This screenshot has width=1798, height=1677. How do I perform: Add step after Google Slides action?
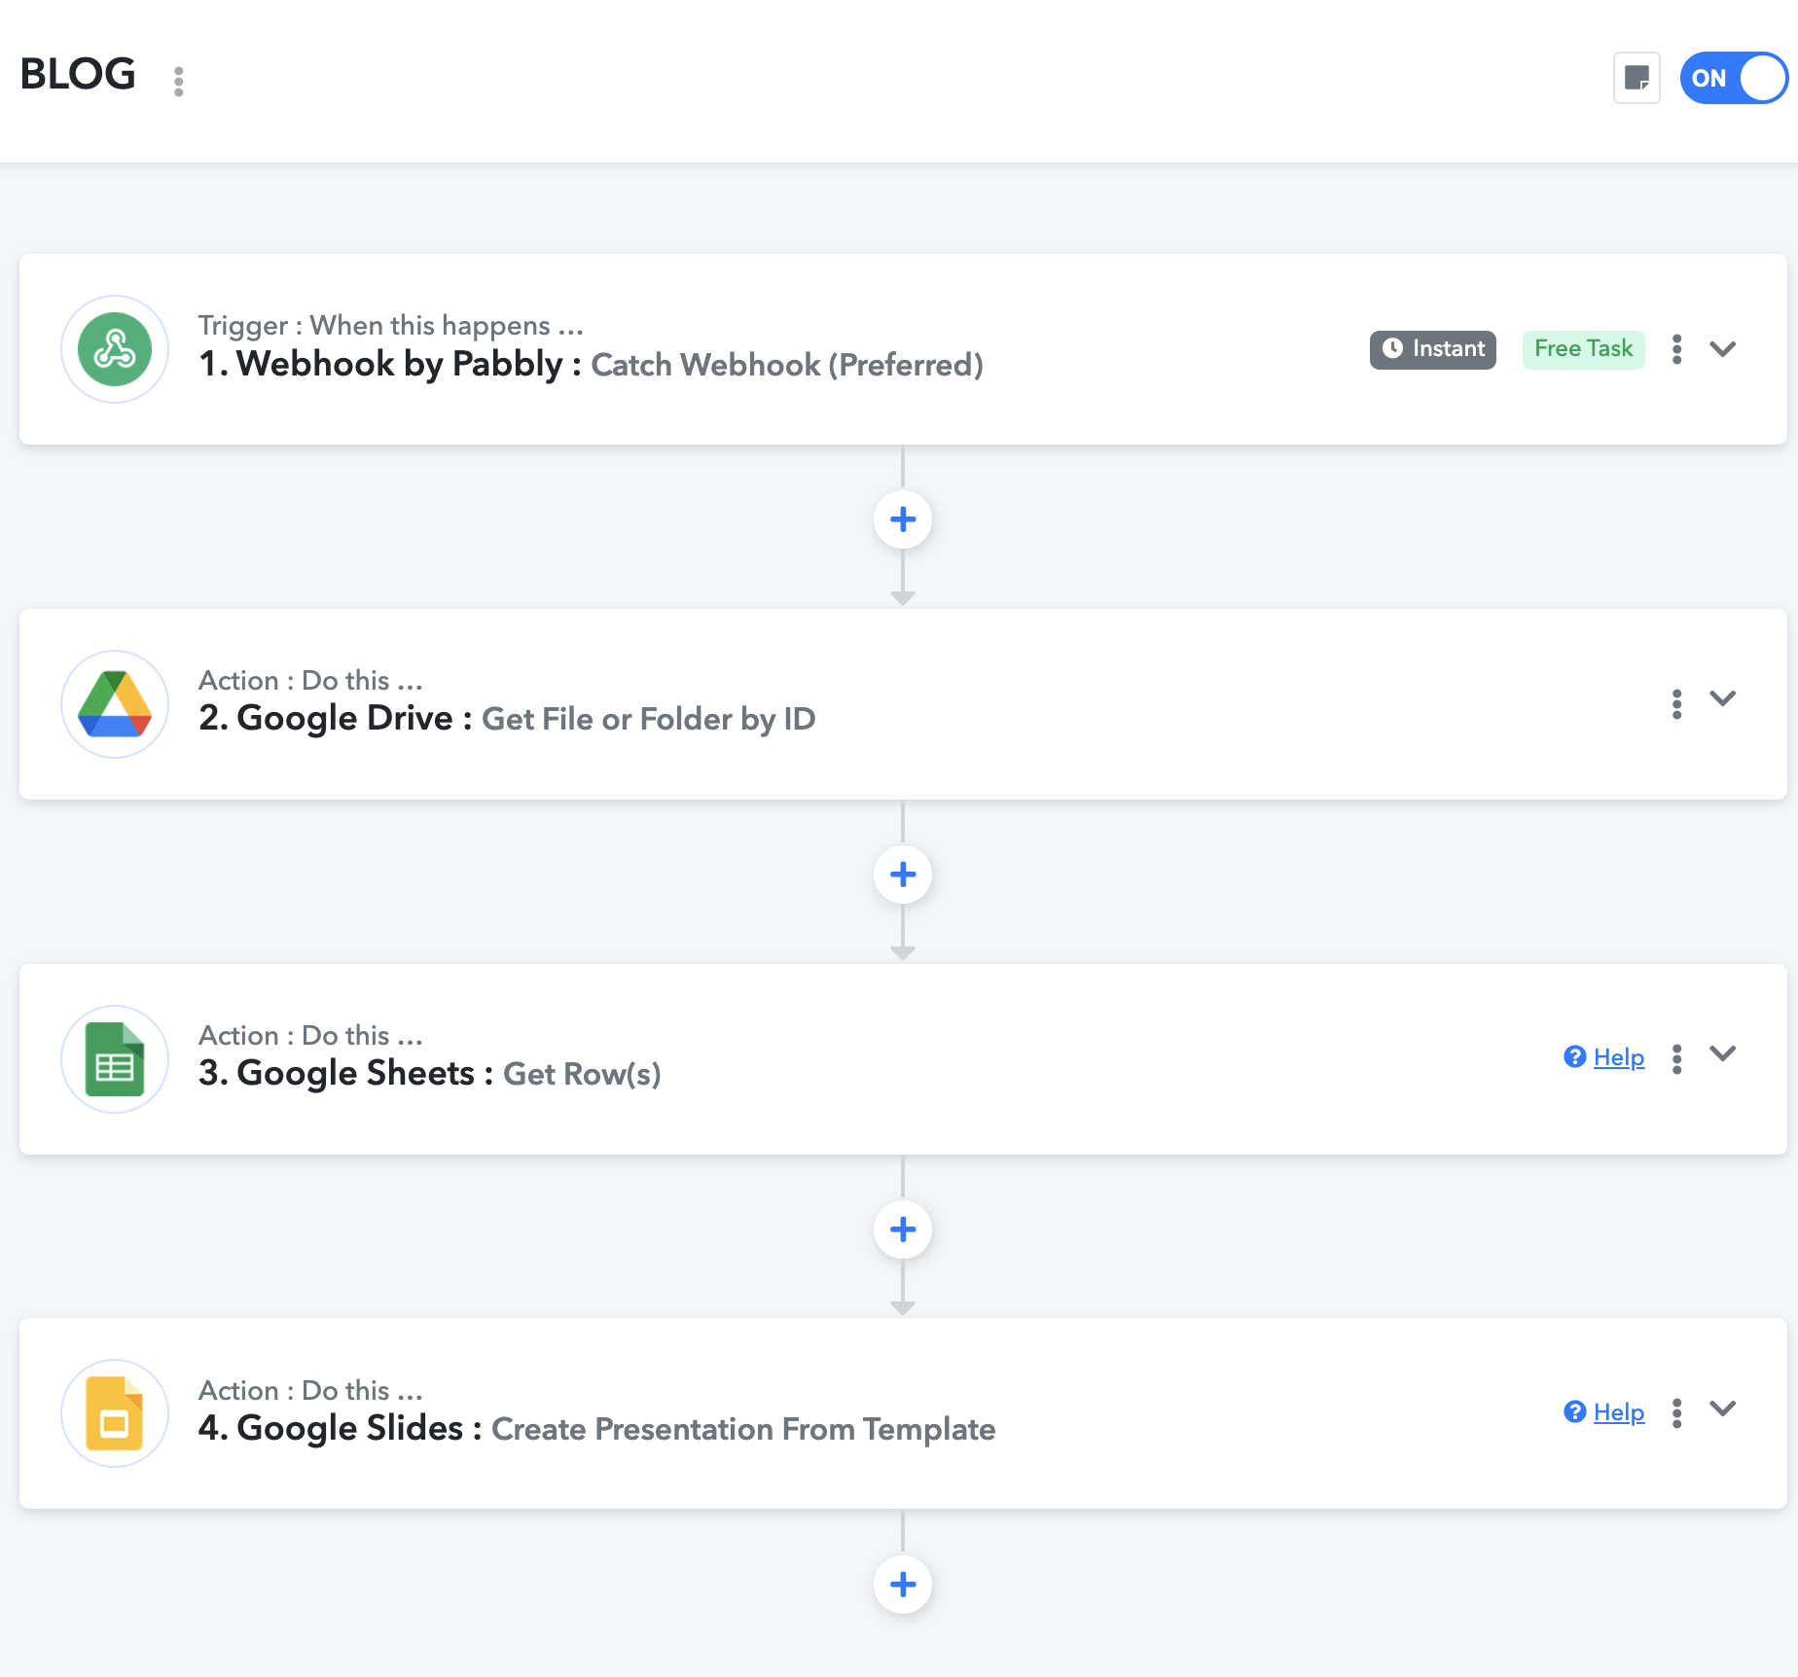(903, 1585)
